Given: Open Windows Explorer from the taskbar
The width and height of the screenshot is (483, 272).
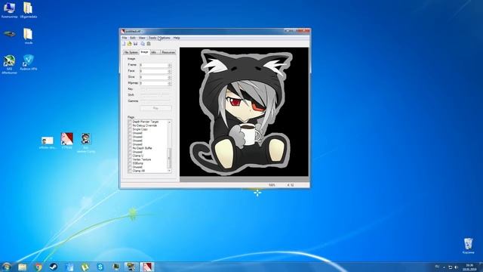Looking at the screenshot, I should (22, 267).
